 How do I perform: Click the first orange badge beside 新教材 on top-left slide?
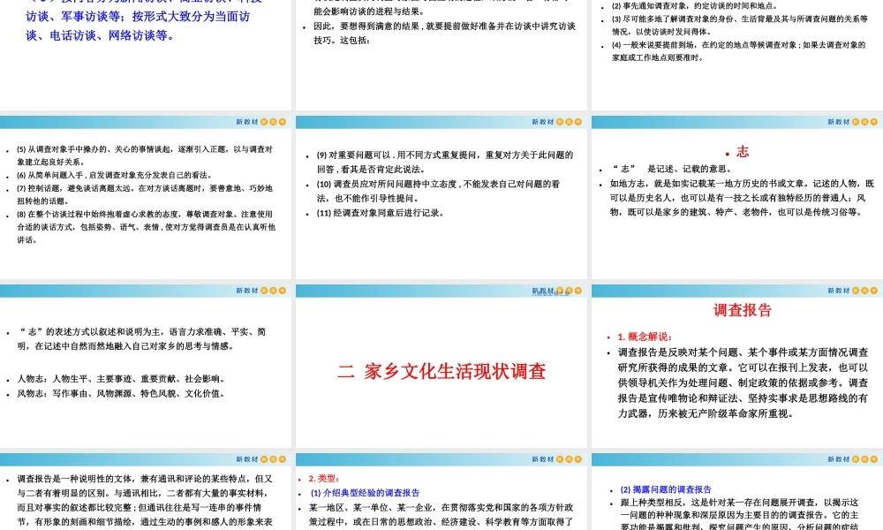265,121
